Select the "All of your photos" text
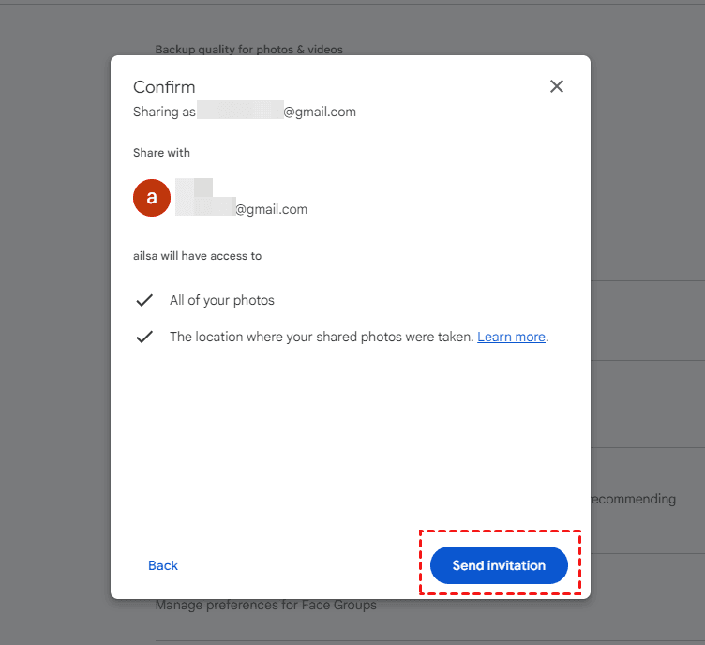 tap(222, 301)
